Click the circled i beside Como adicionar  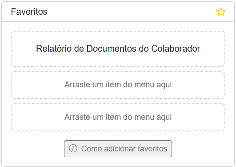point(73,148)
